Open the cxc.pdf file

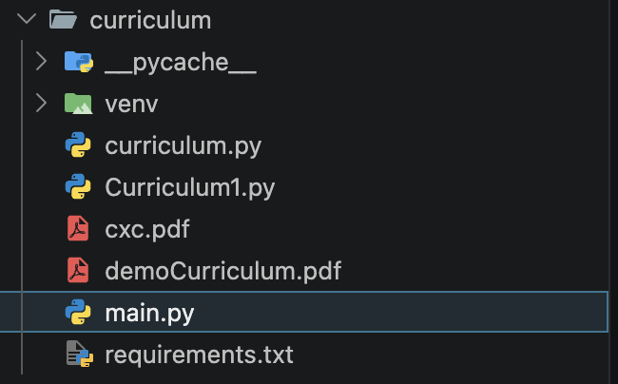coord(149,229)
